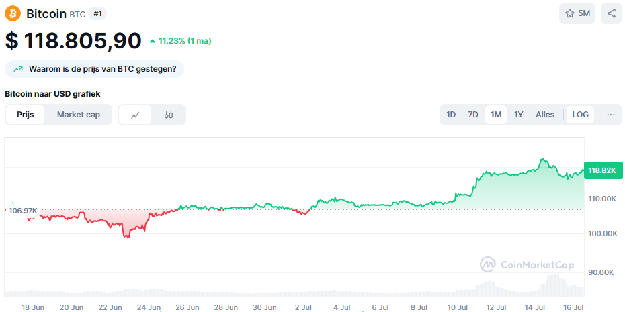The height and width of the screenshot is (312, 625).
Task: Click the volume bars near 15 Jul
Action: (x=554, y=286)
